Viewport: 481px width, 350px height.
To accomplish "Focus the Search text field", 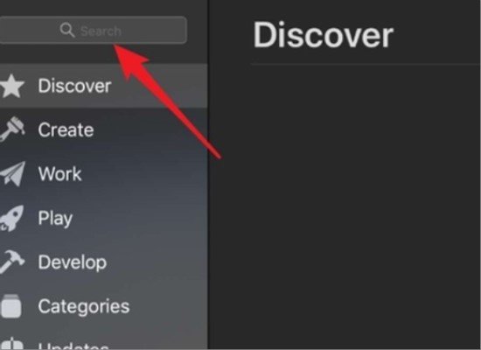I will click(x=93, y=30).
